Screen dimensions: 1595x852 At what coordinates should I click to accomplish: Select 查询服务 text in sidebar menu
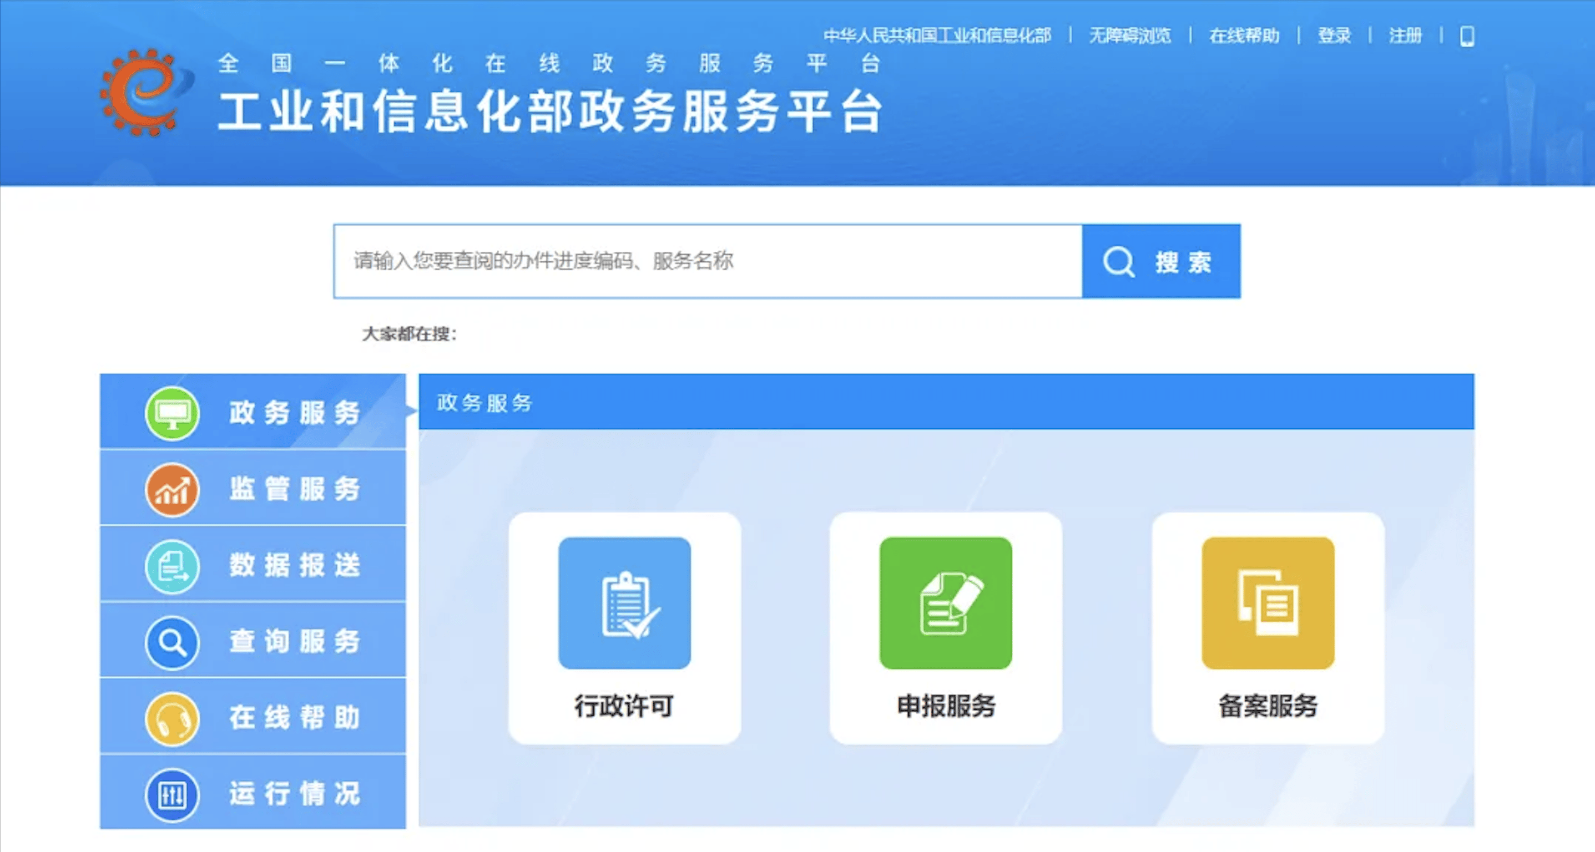coord(294,642)
